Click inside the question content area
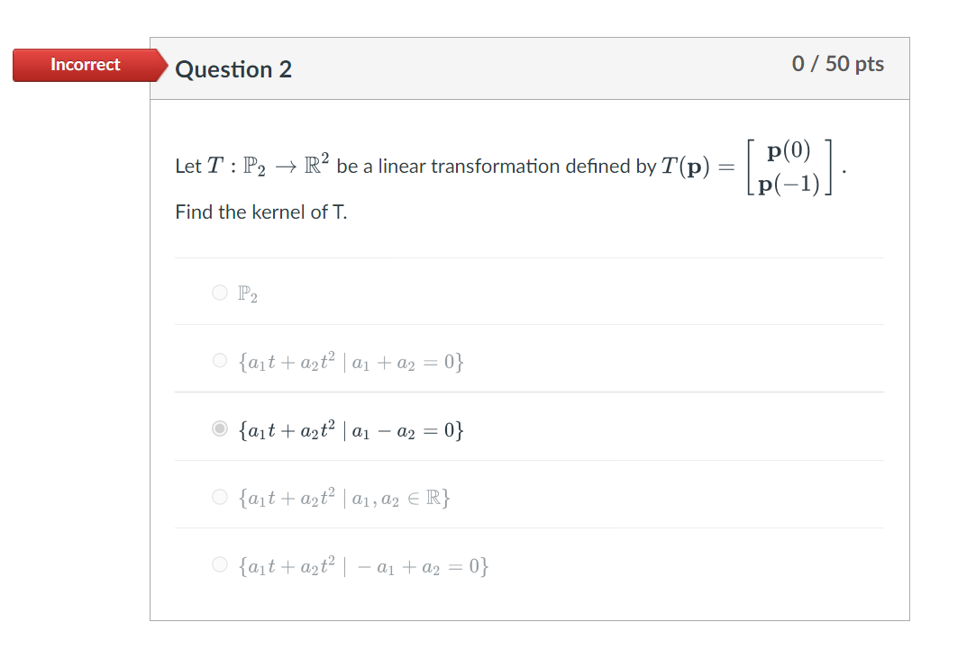This screenshot has height=649, width=976. 531,189
